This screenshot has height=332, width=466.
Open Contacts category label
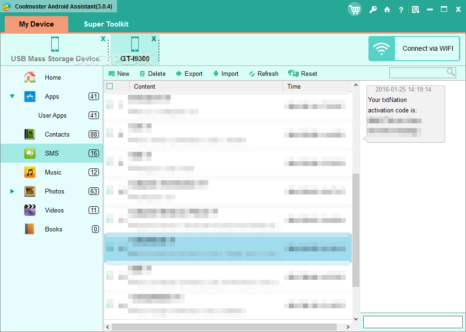[57, 134]
